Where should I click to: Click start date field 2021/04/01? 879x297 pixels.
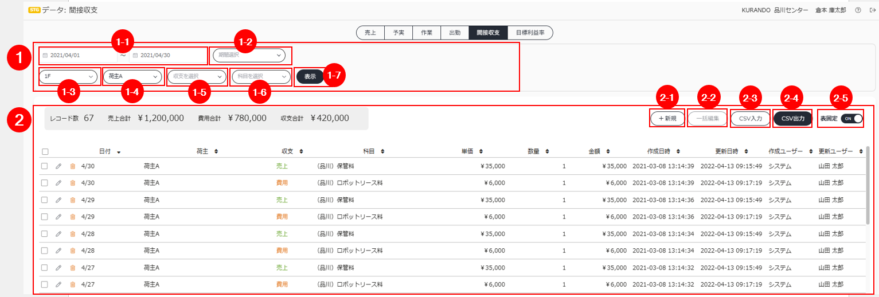click(78, 56)
